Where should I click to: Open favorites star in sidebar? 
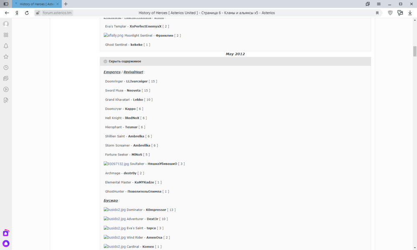pyautogui.click(x=6, y=57)
